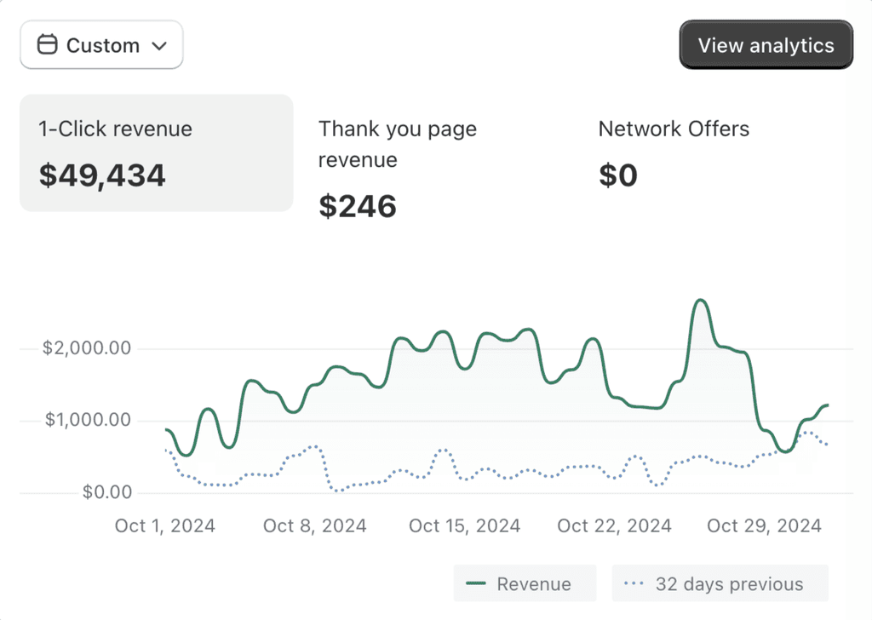This screenshot has height=620, width=872.
Task: Expand the Custom date range chevron
Action: coord(159,46)
